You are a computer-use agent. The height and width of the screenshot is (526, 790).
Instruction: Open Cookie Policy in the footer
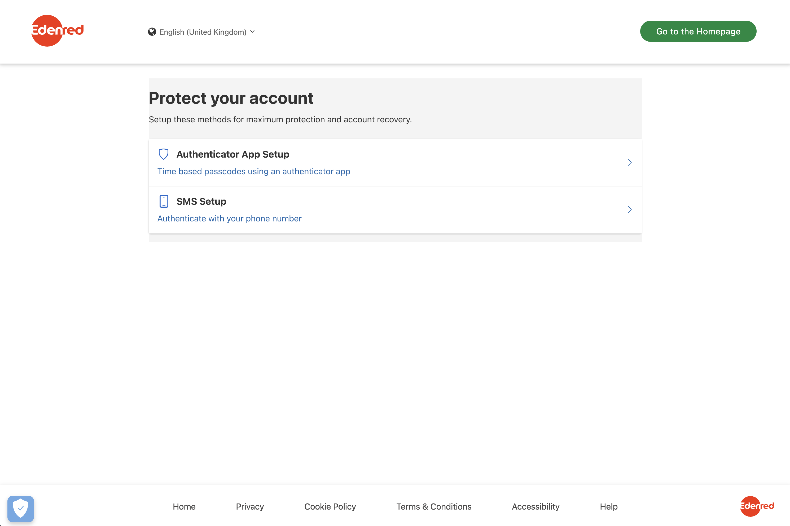pyautogui.click(x=330, y=507)
